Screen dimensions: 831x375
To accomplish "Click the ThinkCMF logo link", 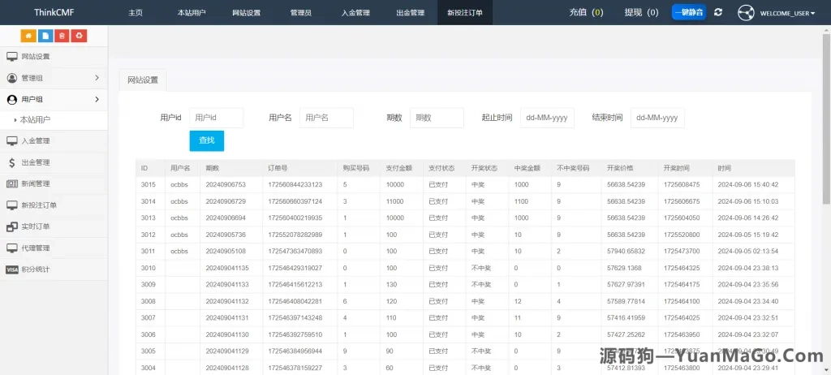I will [x=54, y=13].
